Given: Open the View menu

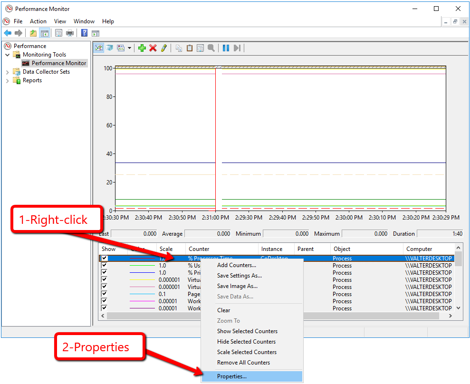Looking at the screenshot, I should click(60, 21).
